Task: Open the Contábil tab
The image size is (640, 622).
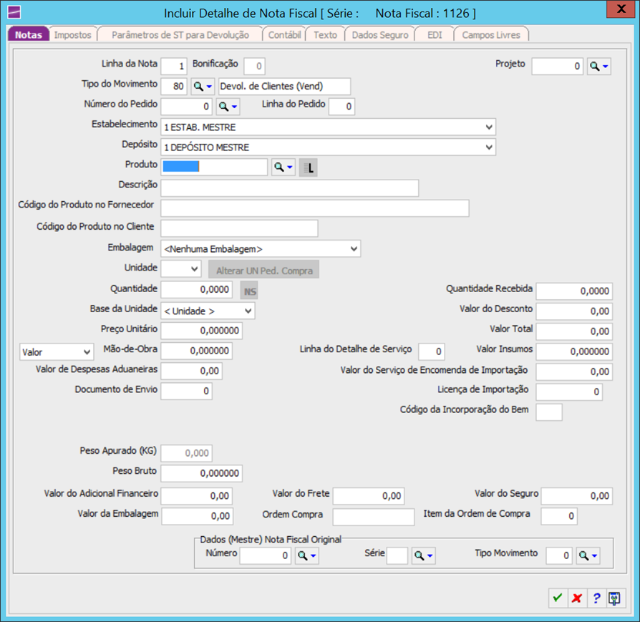Action: [284, 34]
